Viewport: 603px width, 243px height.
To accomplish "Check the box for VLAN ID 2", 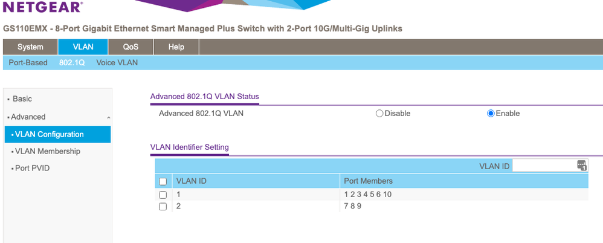I will click(x=163, y=207).
